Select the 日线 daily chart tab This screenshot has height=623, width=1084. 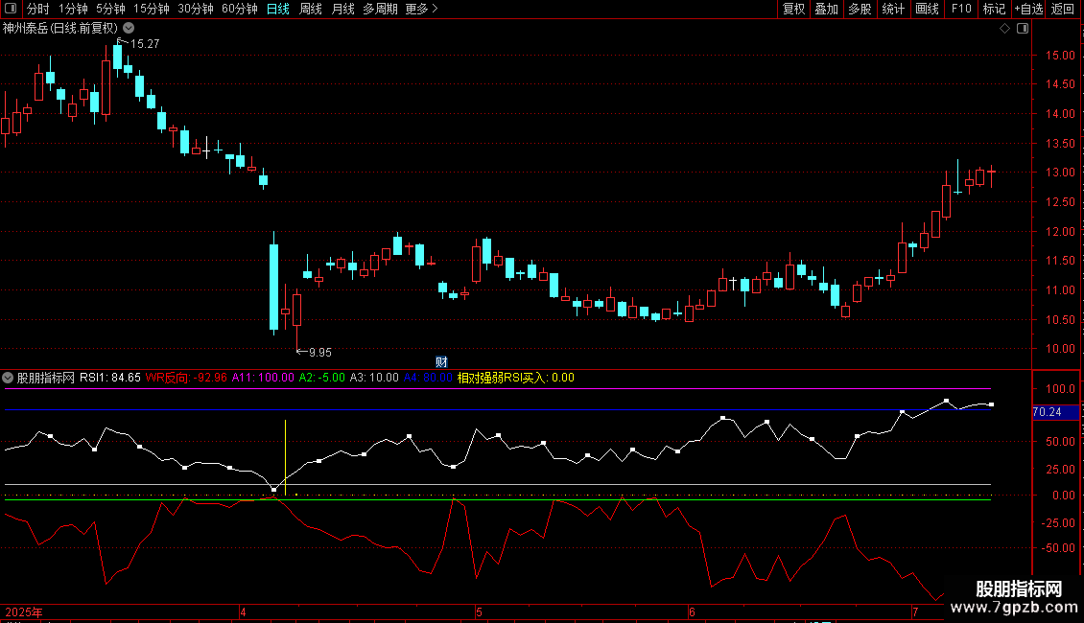[x=278, y=9]
